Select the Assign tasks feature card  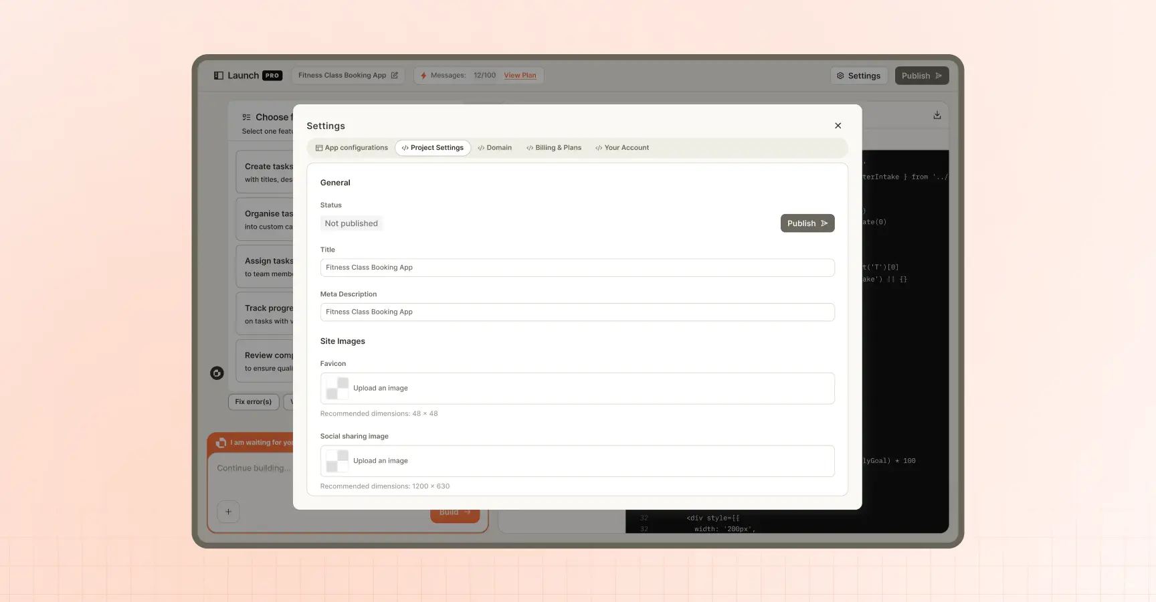click(x=265, y=267)
